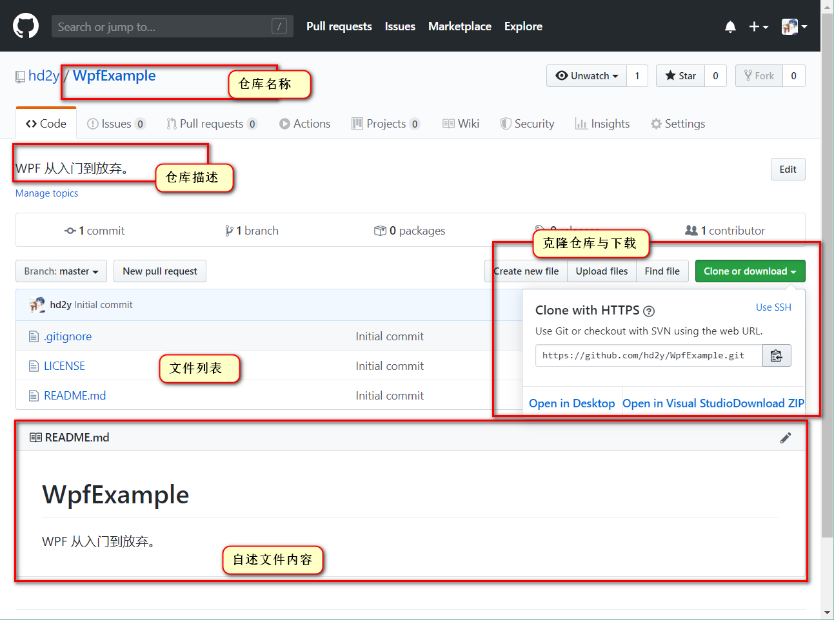
Task: Click the scrollbar up arrow
Action: (827, 6)
